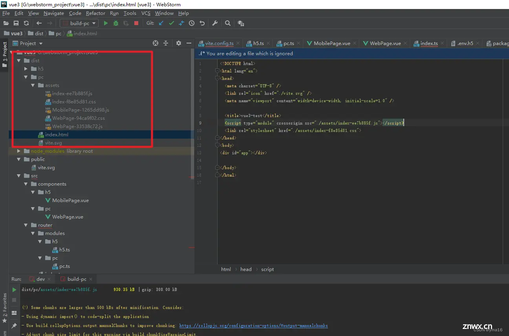Click the head breadcrumb below editor
This screenshot has height=336, width=509.
[246, 269]
